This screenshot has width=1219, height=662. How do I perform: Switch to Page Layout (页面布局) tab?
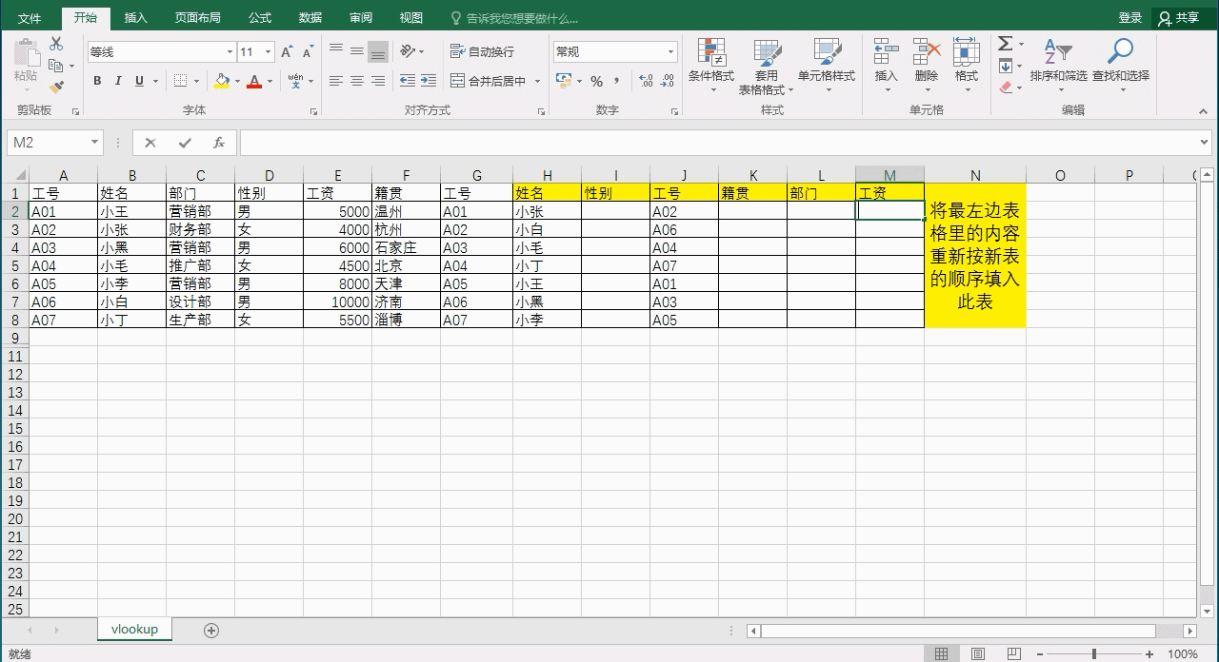tap(198, 18)
